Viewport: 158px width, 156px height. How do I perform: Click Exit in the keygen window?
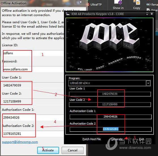pyautogui.click(x=142, y=139)
